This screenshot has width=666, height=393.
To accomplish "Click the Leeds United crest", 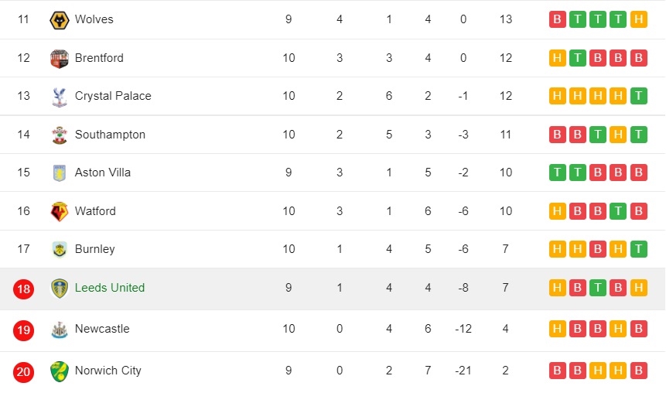I will point(60,289).
